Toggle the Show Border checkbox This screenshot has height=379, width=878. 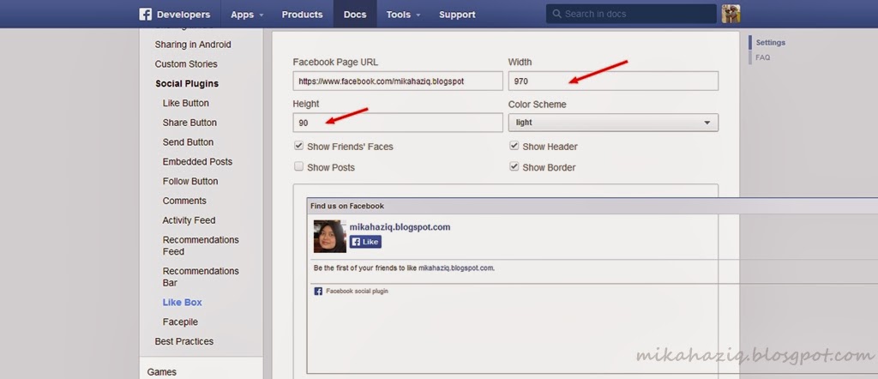pos(514,167)
